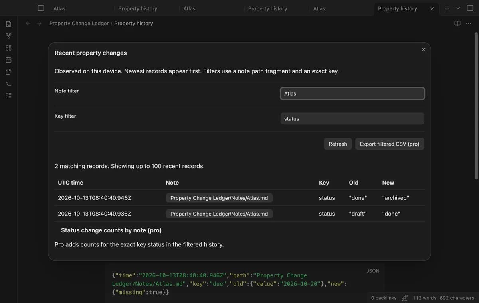This screenshot has width=479, height=303.
Task: Click the Old column header
Action: click(354, 183)
